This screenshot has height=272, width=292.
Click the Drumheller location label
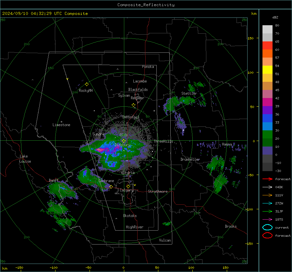click(190, 159)
